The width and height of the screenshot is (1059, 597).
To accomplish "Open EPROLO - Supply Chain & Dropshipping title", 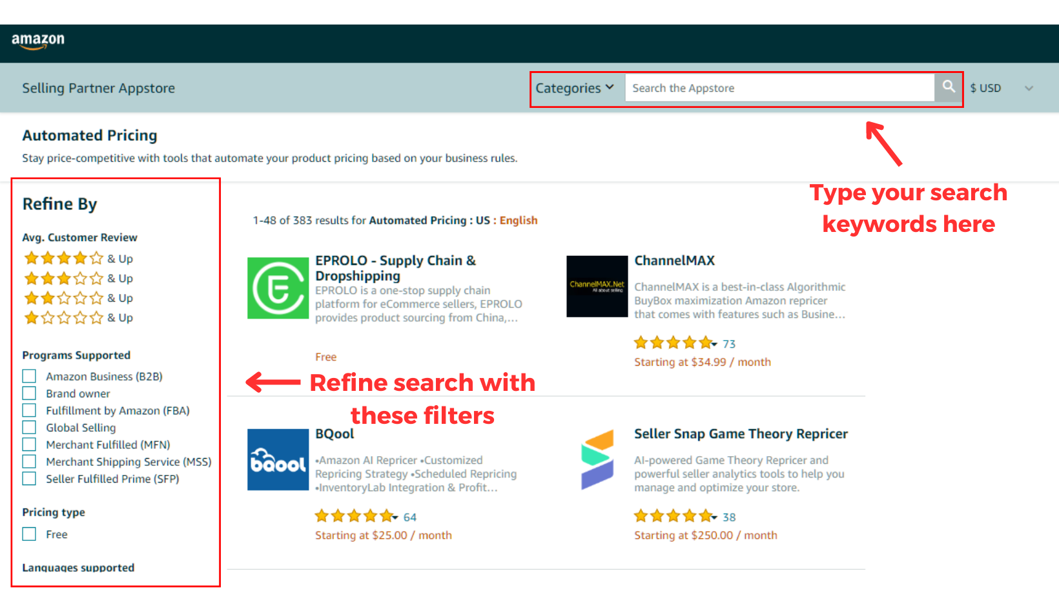I will (x=396, y=268).
